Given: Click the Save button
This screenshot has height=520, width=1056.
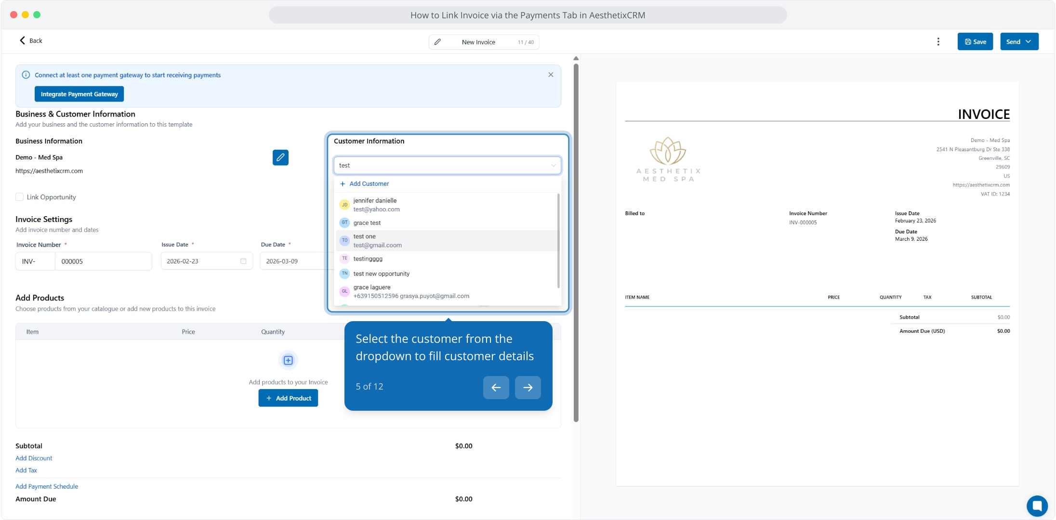Looking at the screenshot, I should [975, 41].
